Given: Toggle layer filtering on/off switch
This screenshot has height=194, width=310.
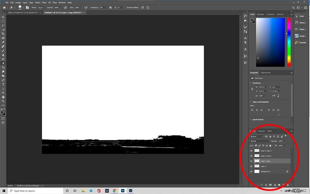Looking at the screenshot, I should 286,136.
